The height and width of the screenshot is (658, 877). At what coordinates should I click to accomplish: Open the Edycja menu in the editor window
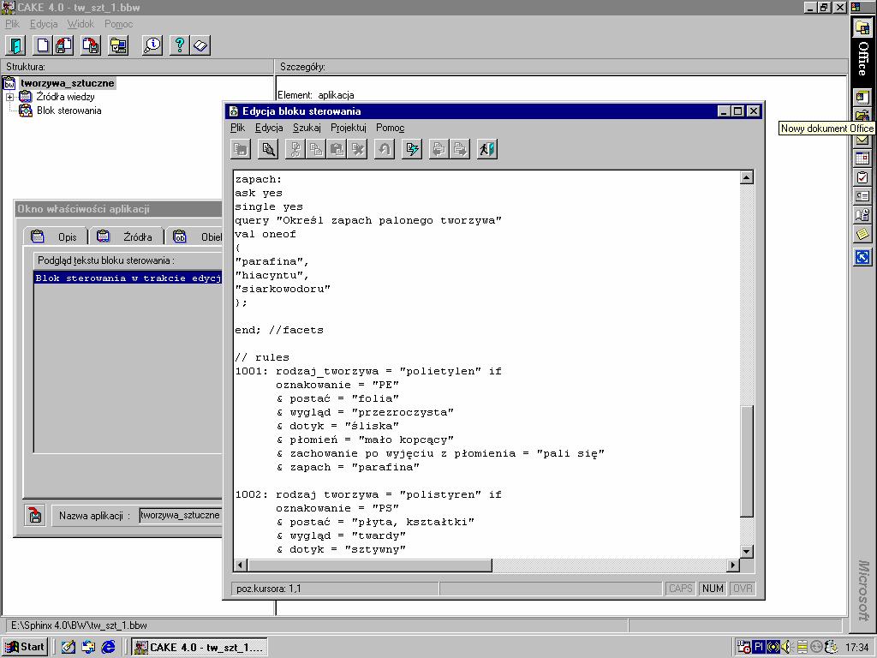269,129
